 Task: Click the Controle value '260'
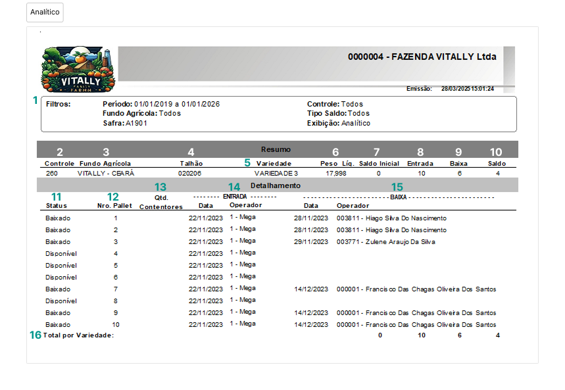click(x=52, y=174)
